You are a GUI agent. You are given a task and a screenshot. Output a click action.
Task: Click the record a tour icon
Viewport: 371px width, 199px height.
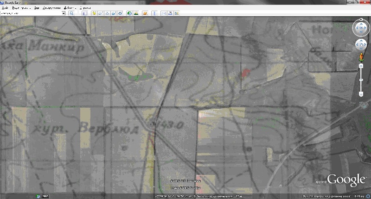click(x=121, y=13)
